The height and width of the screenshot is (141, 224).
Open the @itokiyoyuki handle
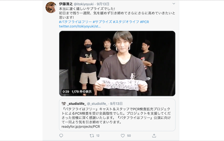click(x=84, y=4)
